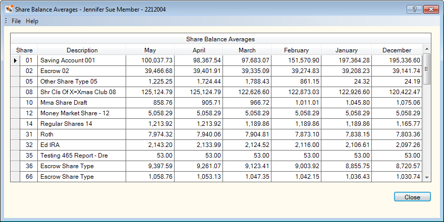The width and height of the screenshot is (444, 222).
Task: Click the title bar help question-mark button
Action: pos(414,10)
